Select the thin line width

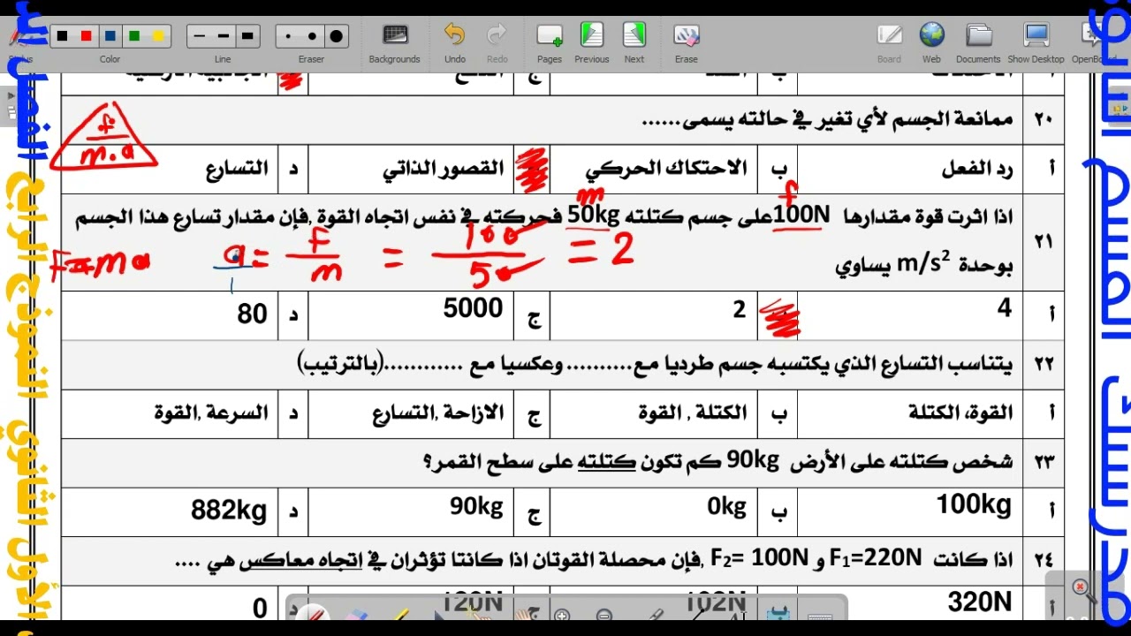coord(200,36)
